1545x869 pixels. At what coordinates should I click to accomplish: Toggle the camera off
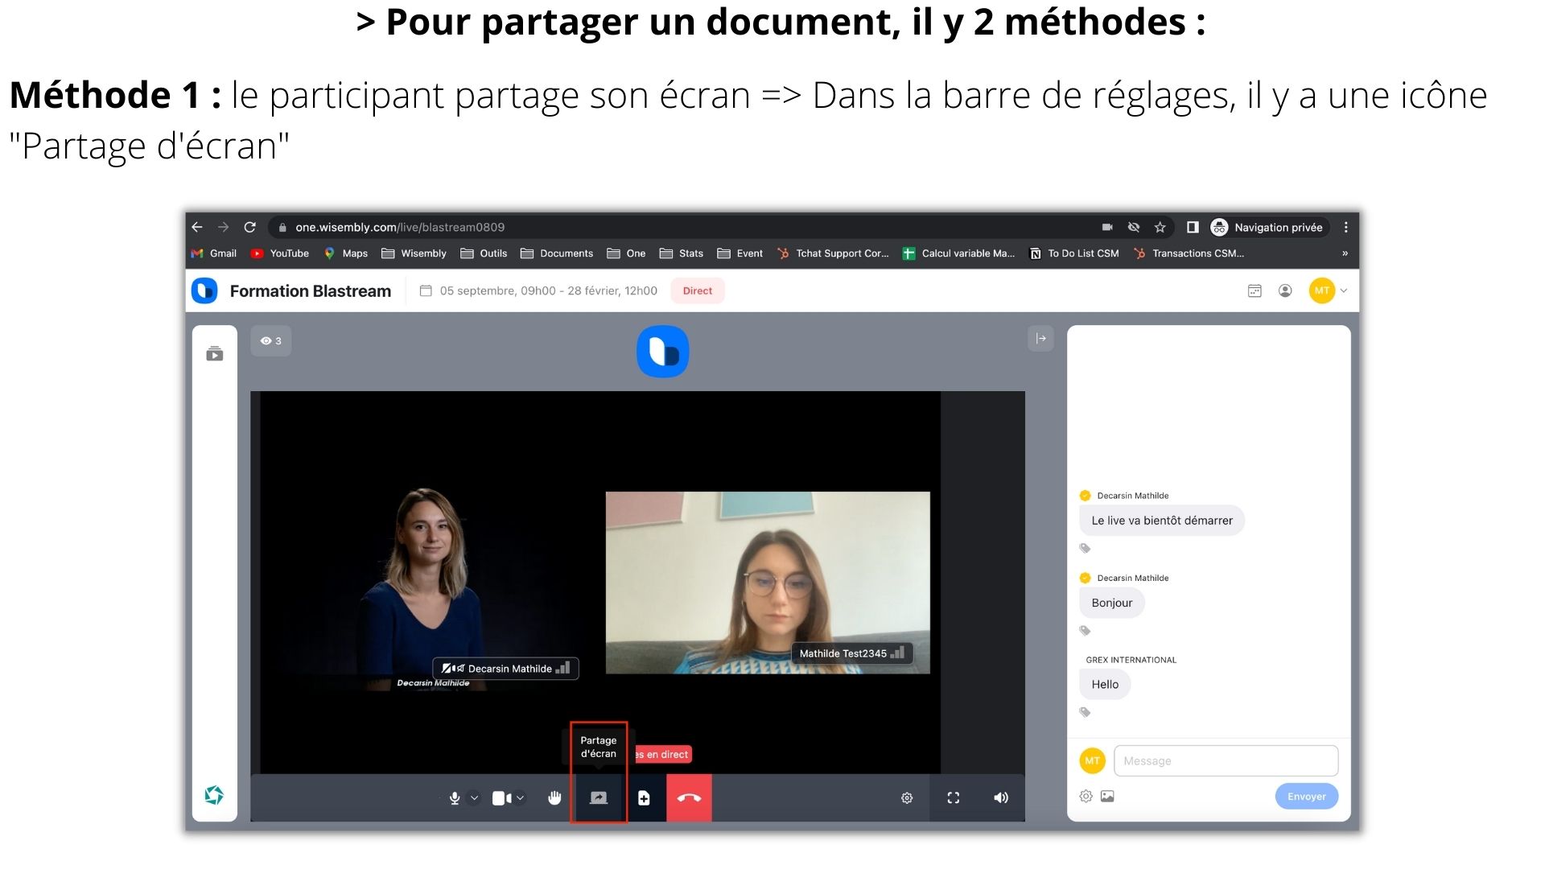click(501, 797)
